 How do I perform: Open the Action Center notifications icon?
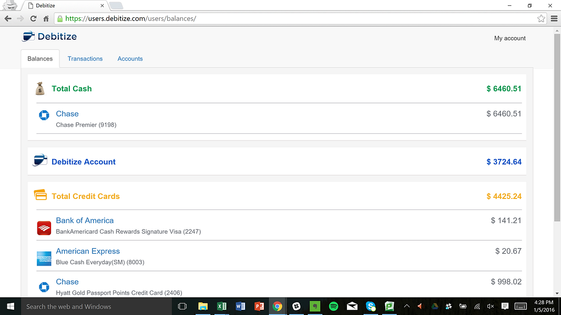click(x=505, y=306)
